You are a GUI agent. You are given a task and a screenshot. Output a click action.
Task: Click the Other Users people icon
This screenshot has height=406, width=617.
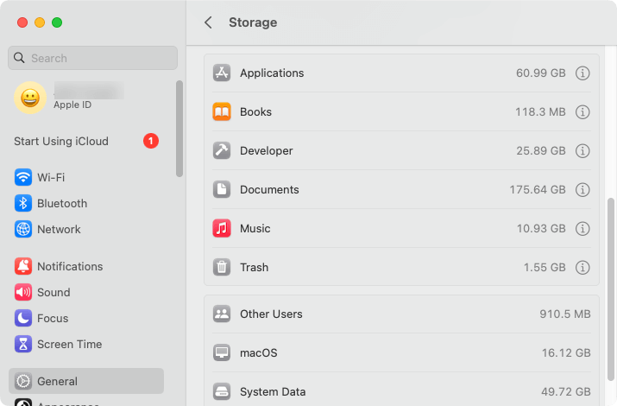(x=222, y=314)
